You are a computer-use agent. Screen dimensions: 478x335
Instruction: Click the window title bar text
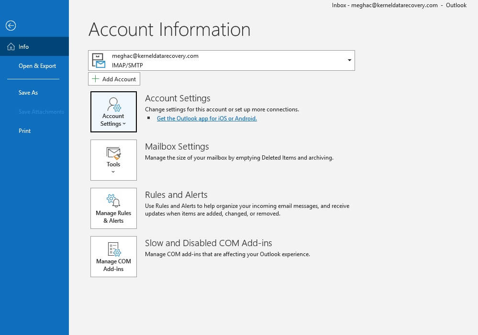(399, 5)
